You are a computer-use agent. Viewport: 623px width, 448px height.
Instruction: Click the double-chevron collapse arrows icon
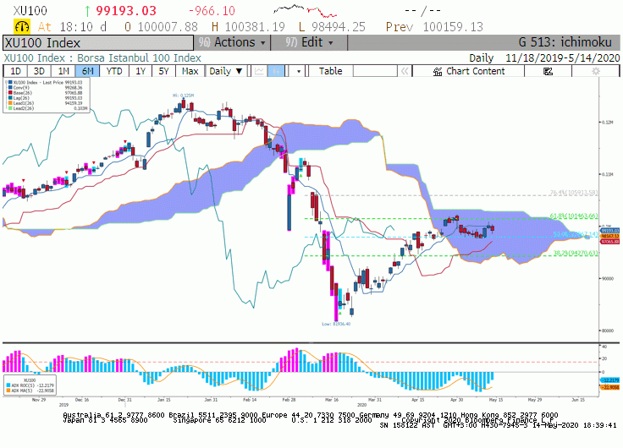(x=405, y=71)
